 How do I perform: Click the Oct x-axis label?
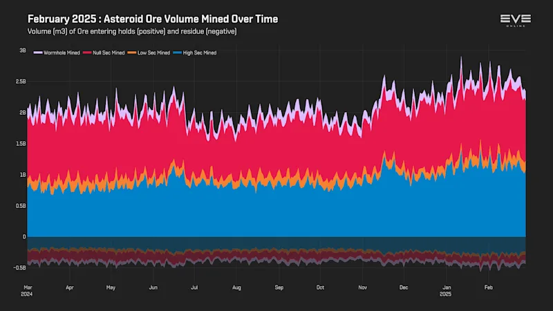click(320, 288)
